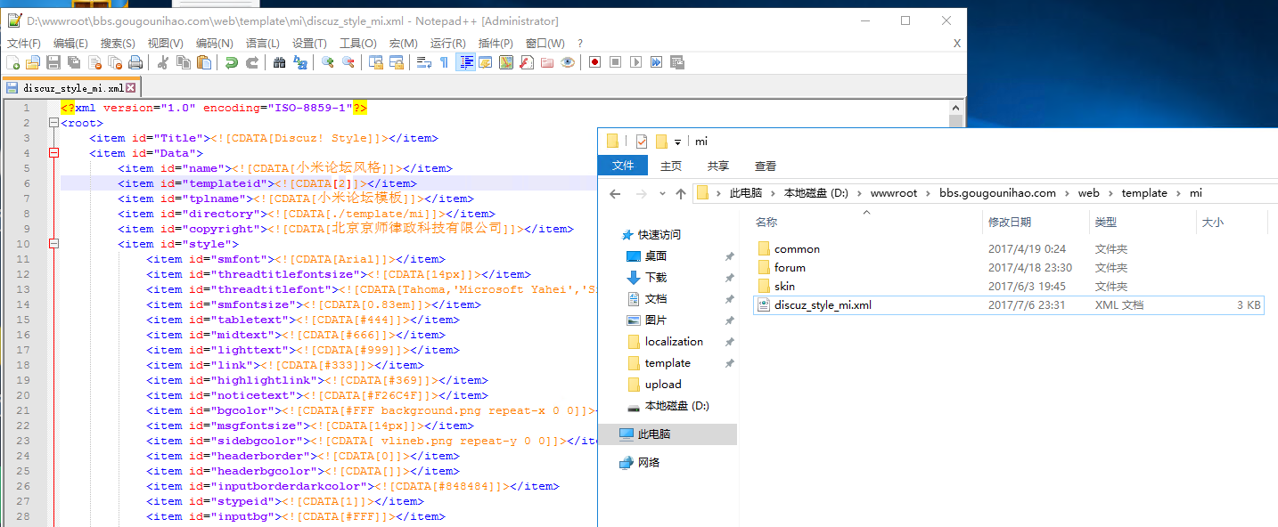Toggle synchronized horizontal scrolling

point(397,62)
